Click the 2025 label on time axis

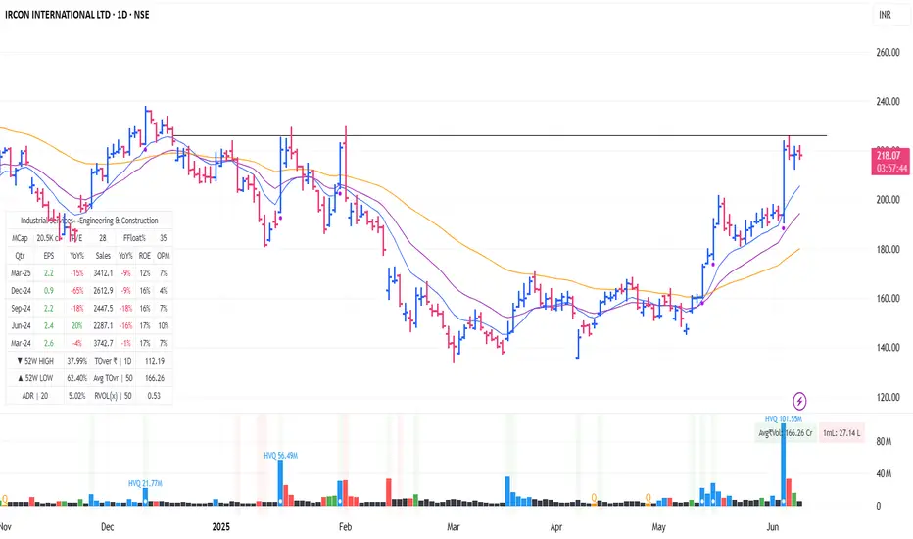(x=220, y=527)
